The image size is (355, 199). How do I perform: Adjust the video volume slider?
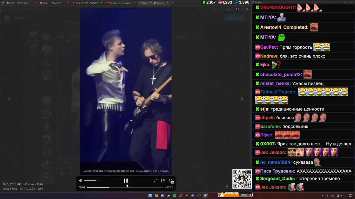coord(92,180)
